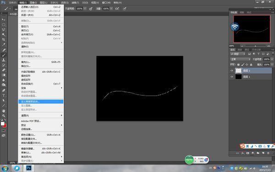Select the Zoom magnifier tool
This screenshot has height=172, width=275.
4,116
